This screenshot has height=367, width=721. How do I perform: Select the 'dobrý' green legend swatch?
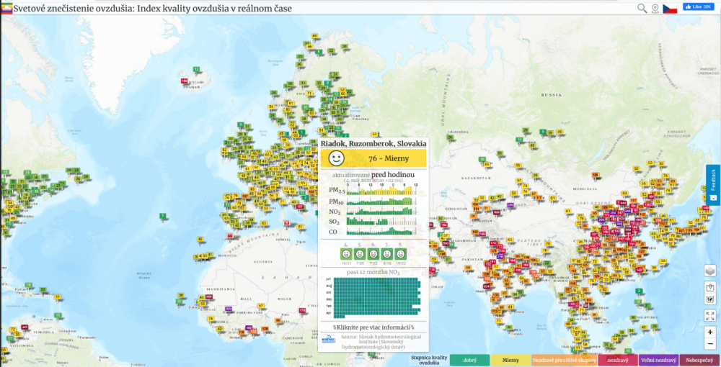tap(469, 360)
